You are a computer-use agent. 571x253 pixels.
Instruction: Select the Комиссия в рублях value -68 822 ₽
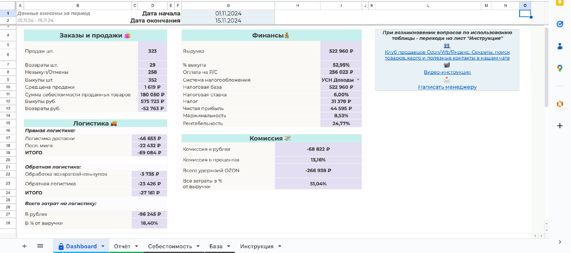tap(318, 149)
